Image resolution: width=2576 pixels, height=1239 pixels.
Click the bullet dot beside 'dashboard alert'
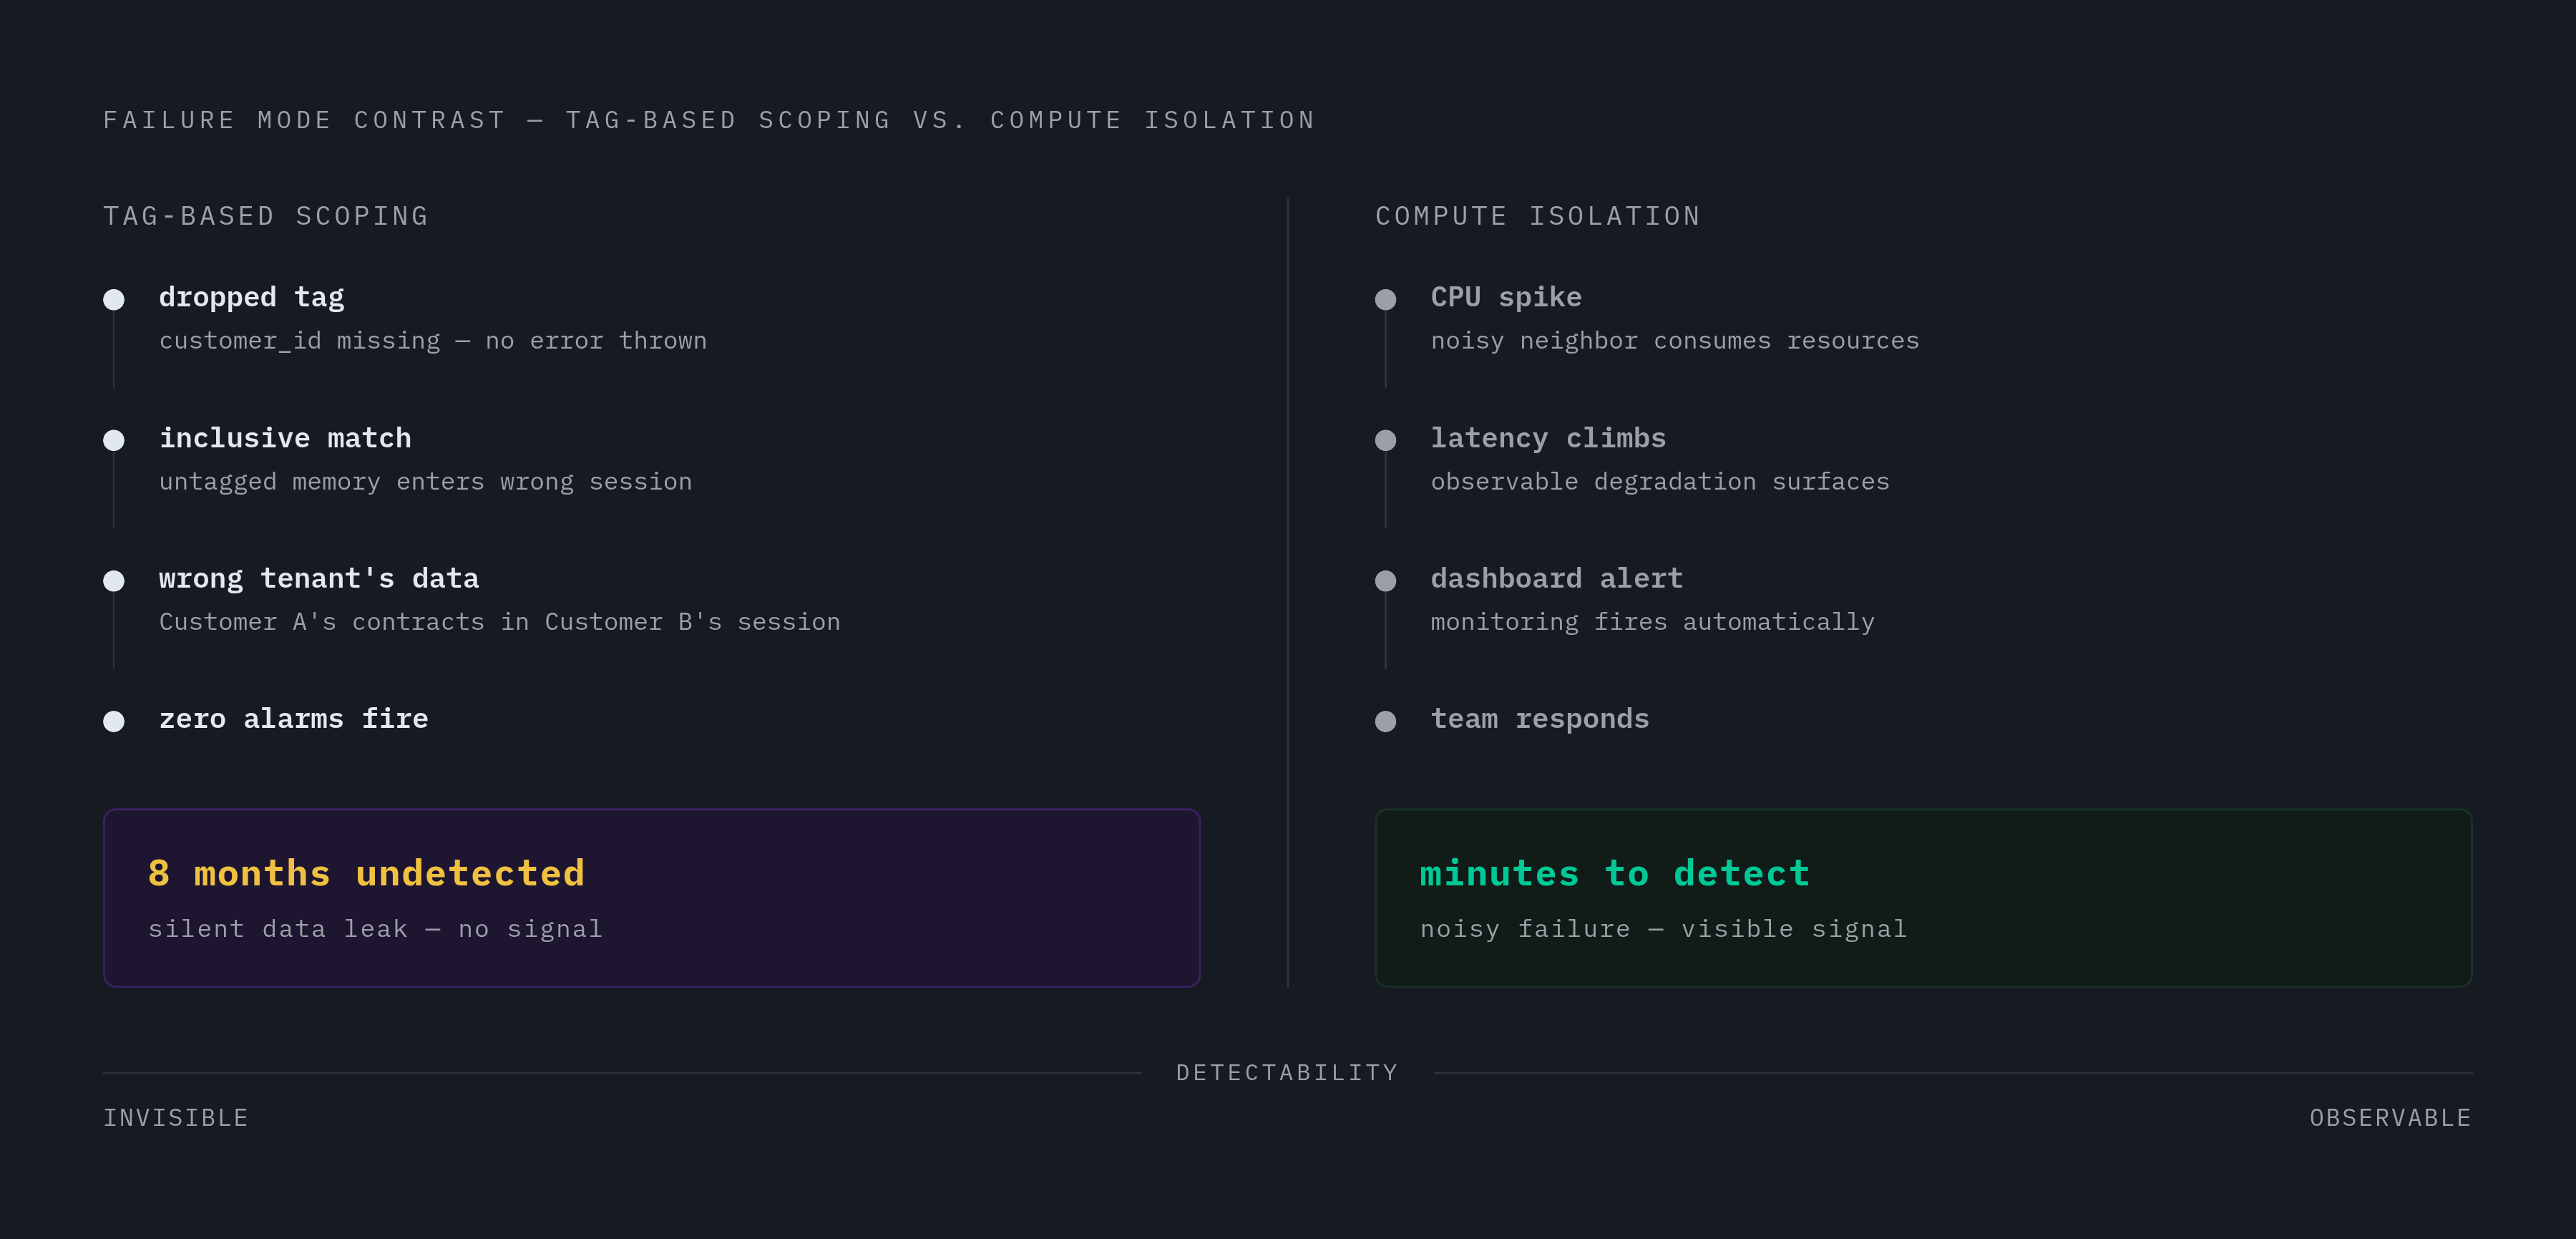point(1385,581)
